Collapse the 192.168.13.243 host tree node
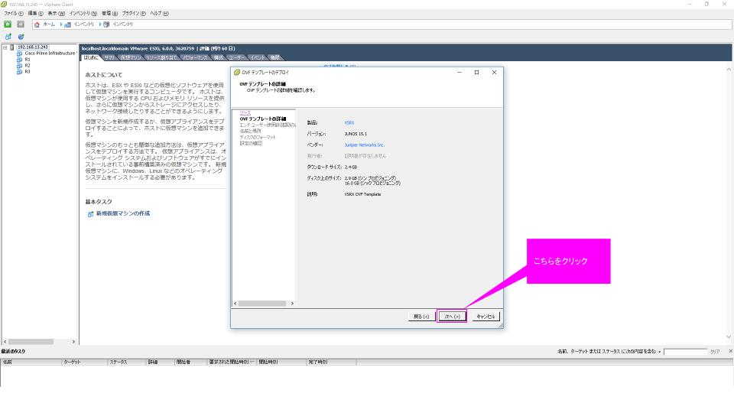The width and height of the screenshot is (734, 413). point(5,47)
